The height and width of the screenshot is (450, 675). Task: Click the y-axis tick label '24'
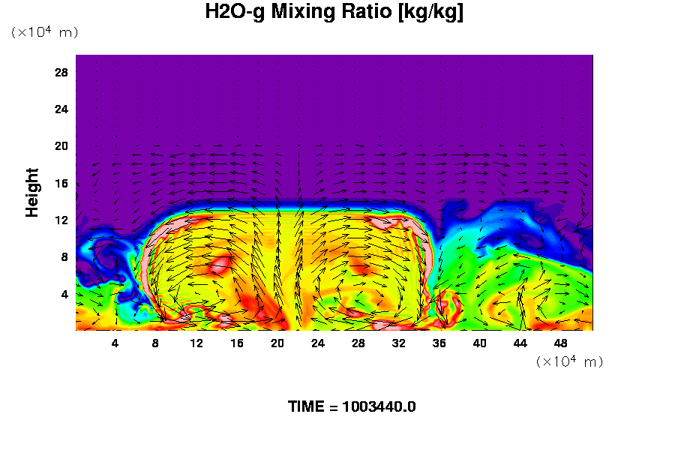coord(61,109)
